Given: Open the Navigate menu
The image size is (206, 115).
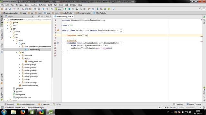Looking at the screenshot, I should (x=20, y=5).
